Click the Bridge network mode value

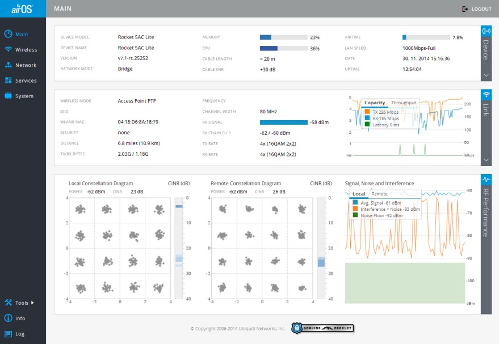[x=125, y=69]
